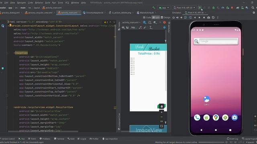Click emulator toolbar Back triangle
Viewport: 257px width, 144px height.
pos(195,18)
